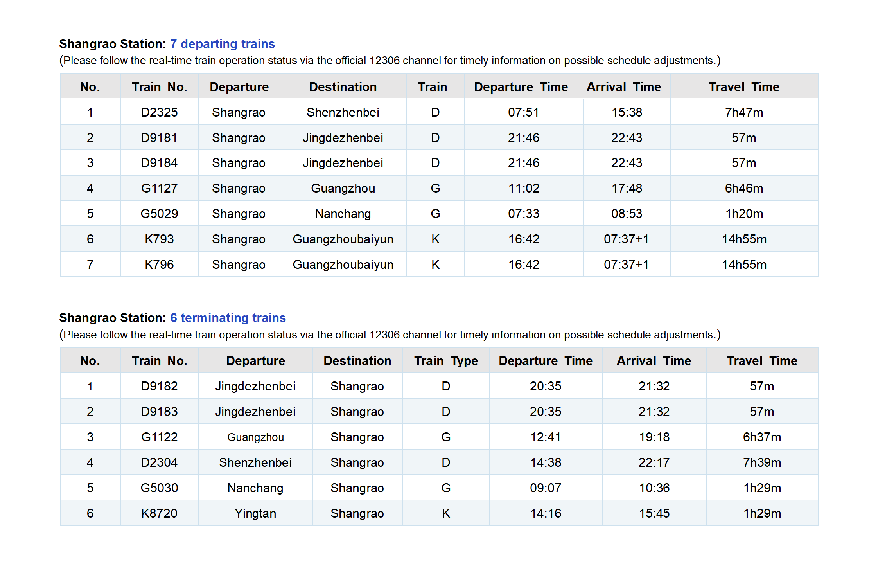Click the '7 departing trains' heading link
878x565 pixels.
pyautogui.click(x=222, y=44)
